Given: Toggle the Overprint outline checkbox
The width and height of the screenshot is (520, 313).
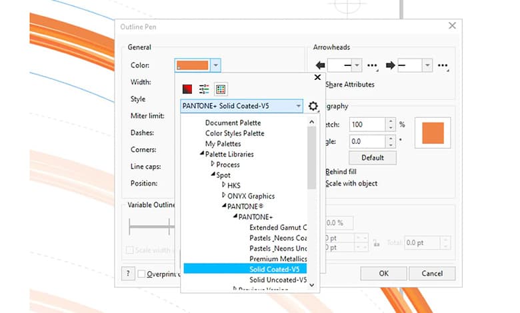Looking at the screenshot, I should [141, 274].
